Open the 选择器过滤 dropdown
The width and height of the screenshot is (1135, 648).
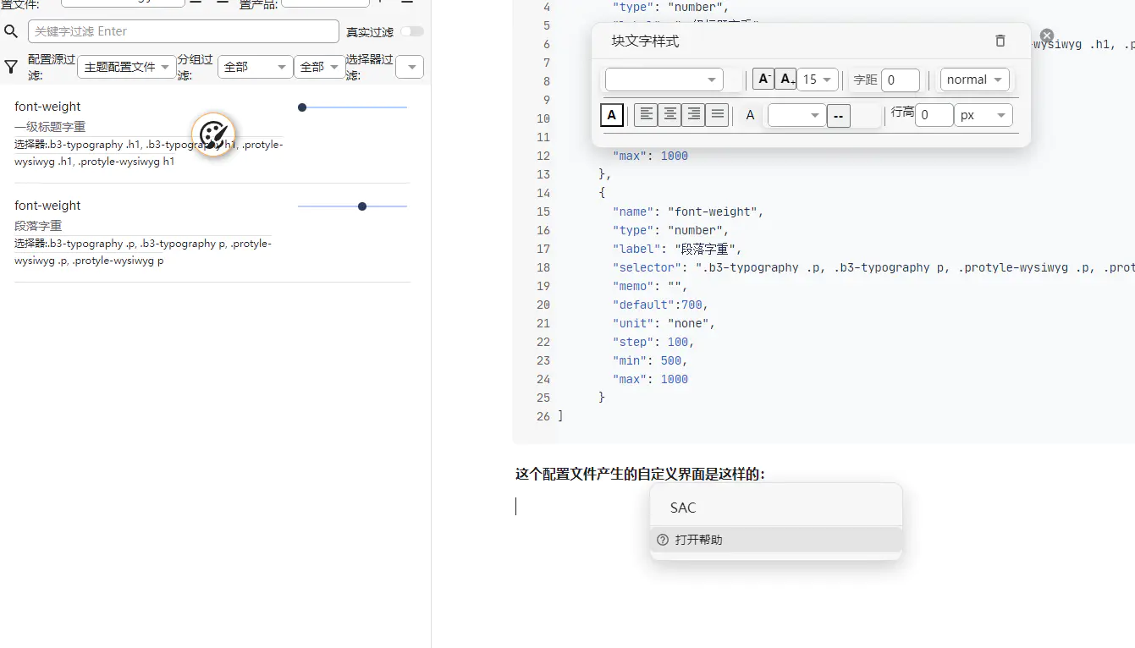coord(410,67)
